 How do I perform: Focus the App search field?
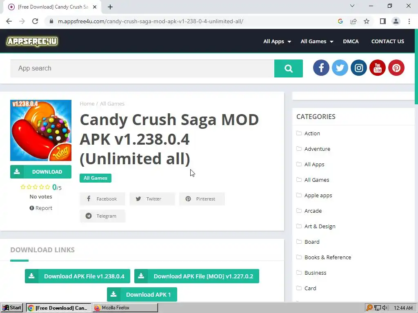[x=142, y=68]
